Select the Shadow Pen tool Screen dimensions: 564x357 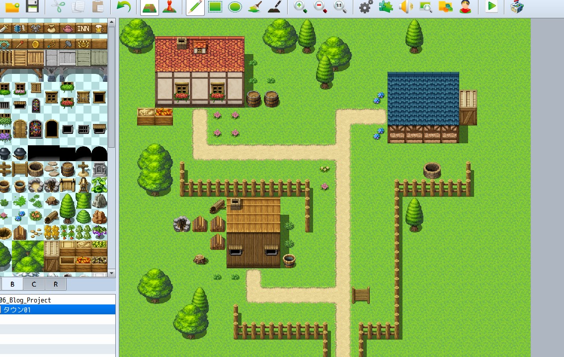pyautogui.click(x=274, y=7)
